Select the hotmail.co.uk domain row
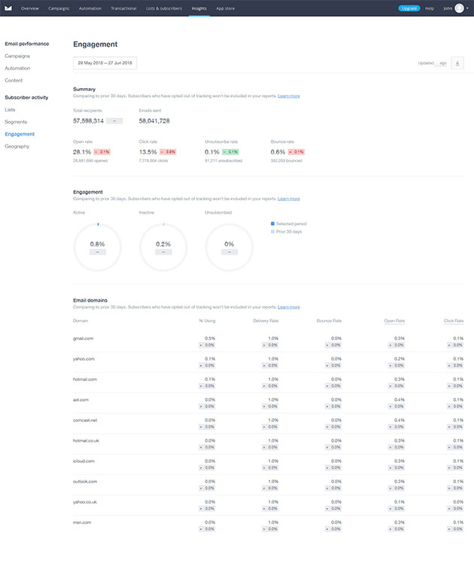Image resolution: width=474 pixels, height=572 pixels. (269, 444)
